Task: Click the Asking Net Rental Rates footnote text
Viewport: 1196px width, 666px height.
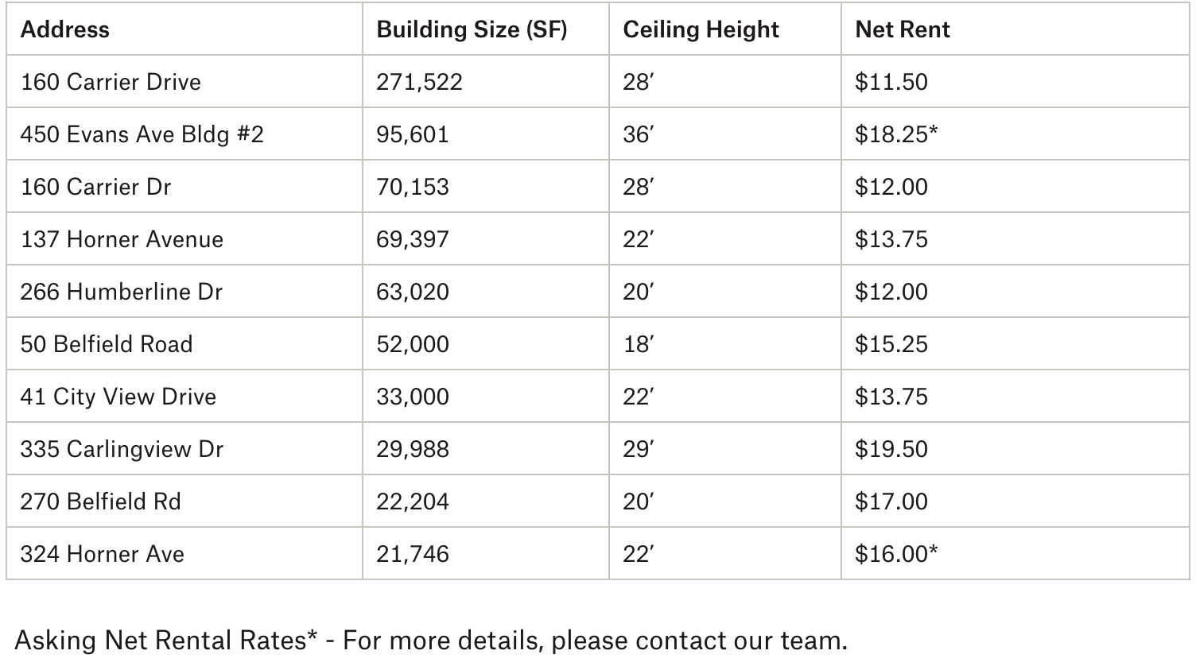Action: (431, 640)
